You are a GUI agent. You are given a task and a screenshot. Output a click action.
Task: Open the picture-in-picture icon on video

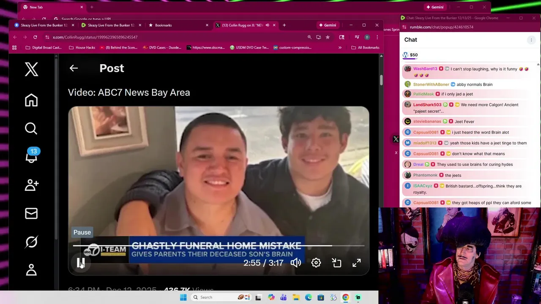point(336,263)
